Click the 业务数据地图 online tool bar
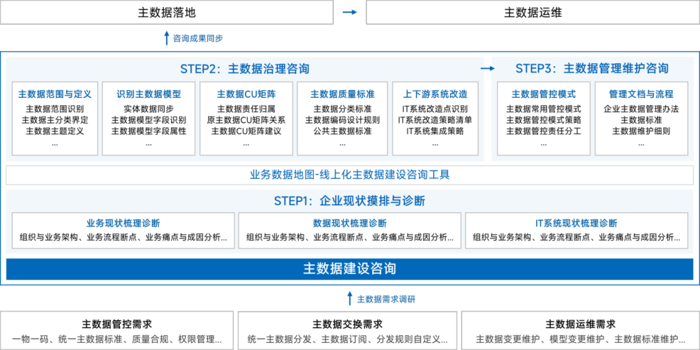This screenshot has width=700, height=350. 349,174
